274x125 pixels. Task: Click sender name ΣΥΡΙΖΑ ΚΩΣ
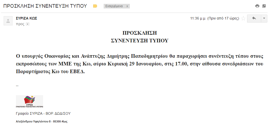click(26, 18)
